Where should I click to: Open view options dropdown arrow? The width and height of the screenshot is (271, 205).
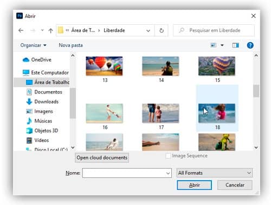222,45
